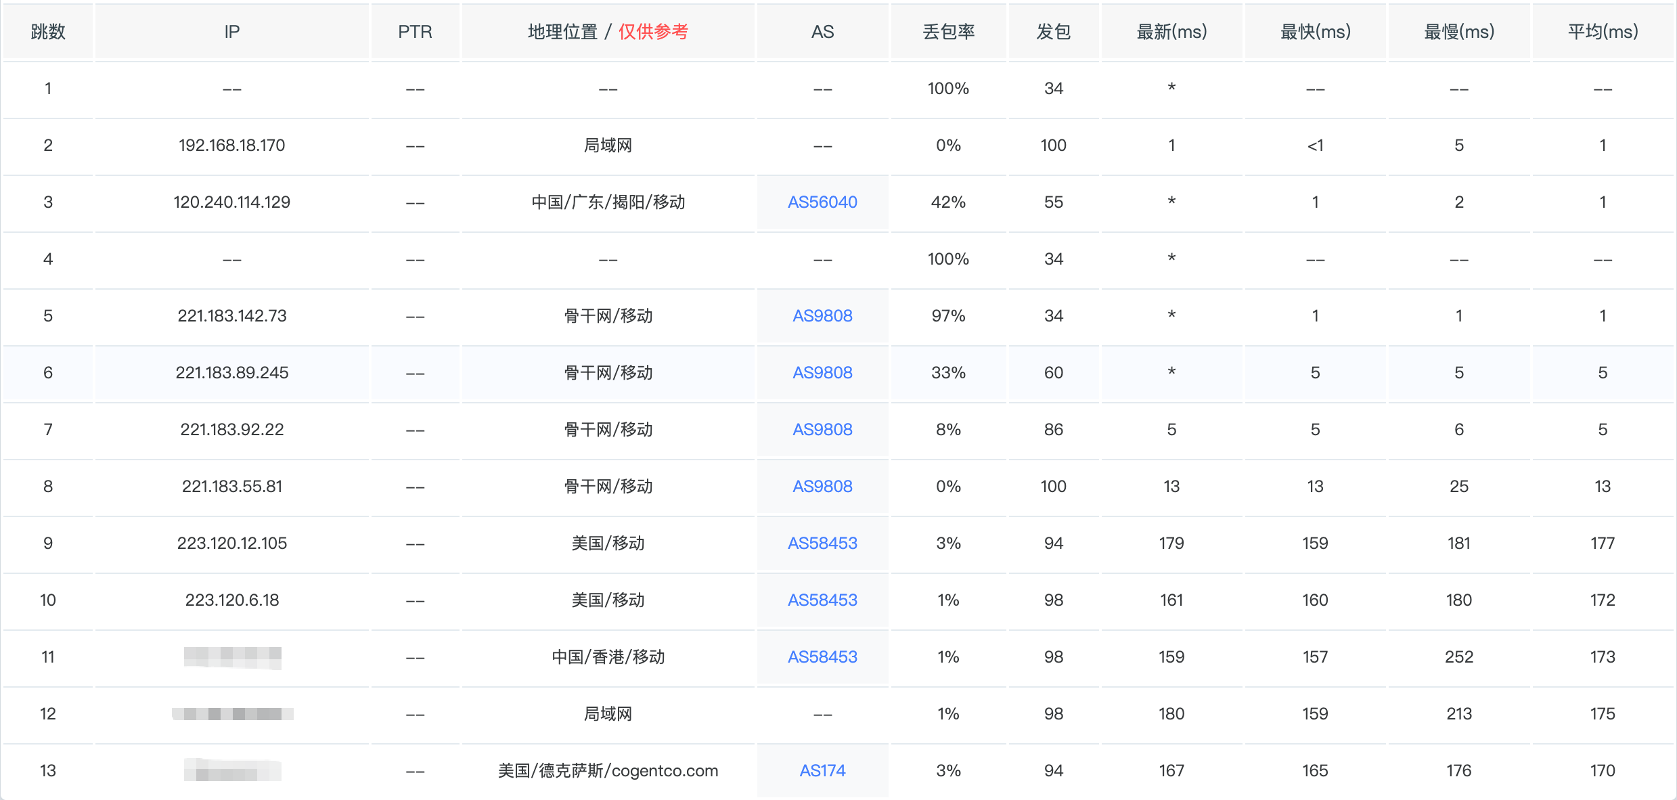Click the IP column header
This screenshot has width=1677, height=800.
[232, 32]
